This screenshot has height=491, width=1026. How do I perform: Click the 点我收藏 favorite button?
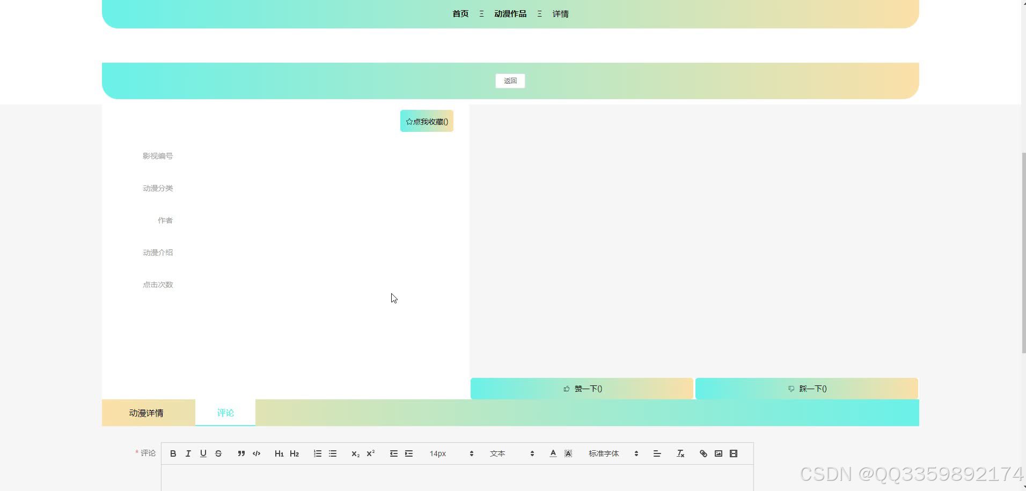(x=427, y=121)
